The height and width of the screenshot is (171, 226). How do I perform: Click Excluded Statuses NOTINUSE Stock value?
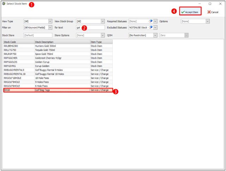coord(138,28)
